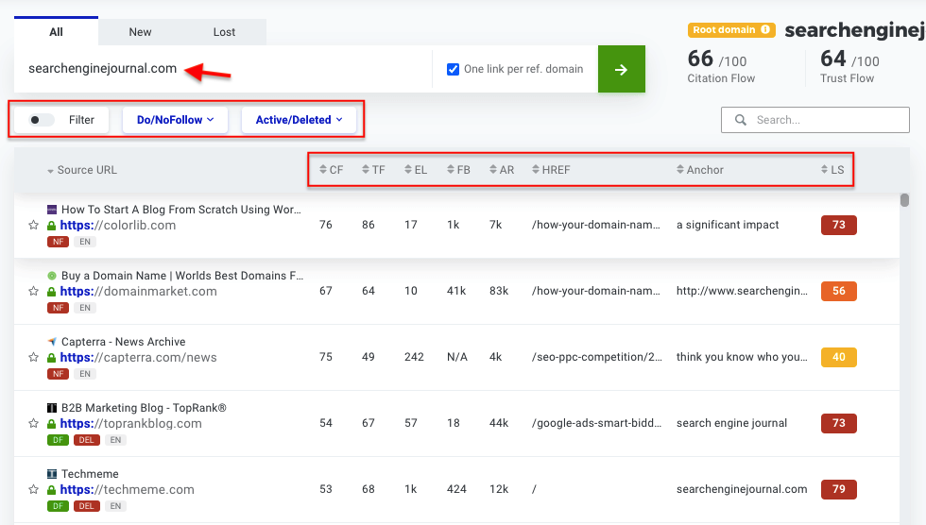
Task: Open the https://colorlib.com source link
Action: pos(117,226)
